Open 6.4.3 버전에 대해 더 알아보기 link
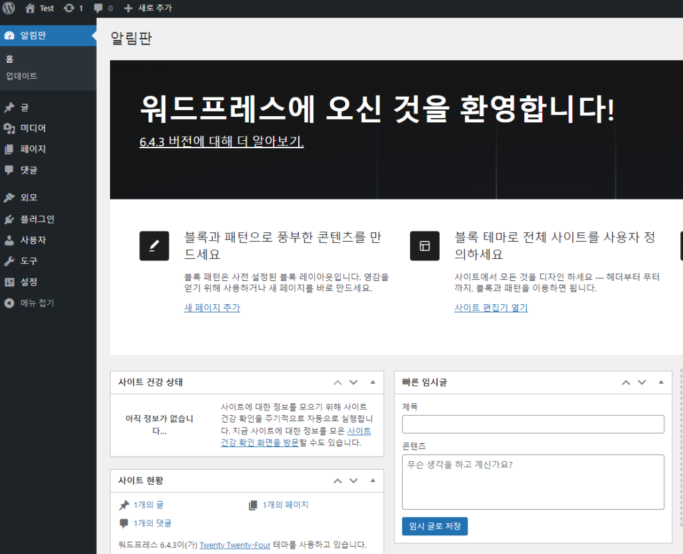The width and height of the screenshot is (683, 554). pos(221,142)
